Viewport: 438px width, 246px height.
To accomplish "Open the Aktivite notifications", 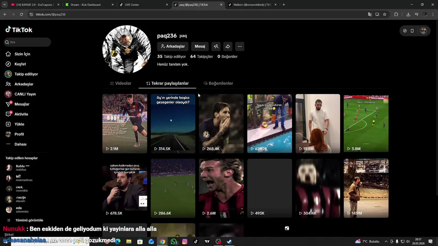I will click(21, 114).
